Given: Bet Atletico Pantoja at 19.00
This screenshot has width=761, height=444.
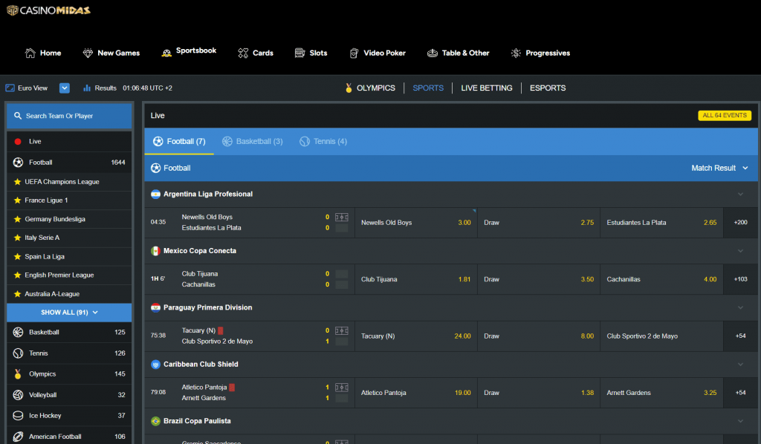Looking at the screenshot, I should click(x=416, y=393).
